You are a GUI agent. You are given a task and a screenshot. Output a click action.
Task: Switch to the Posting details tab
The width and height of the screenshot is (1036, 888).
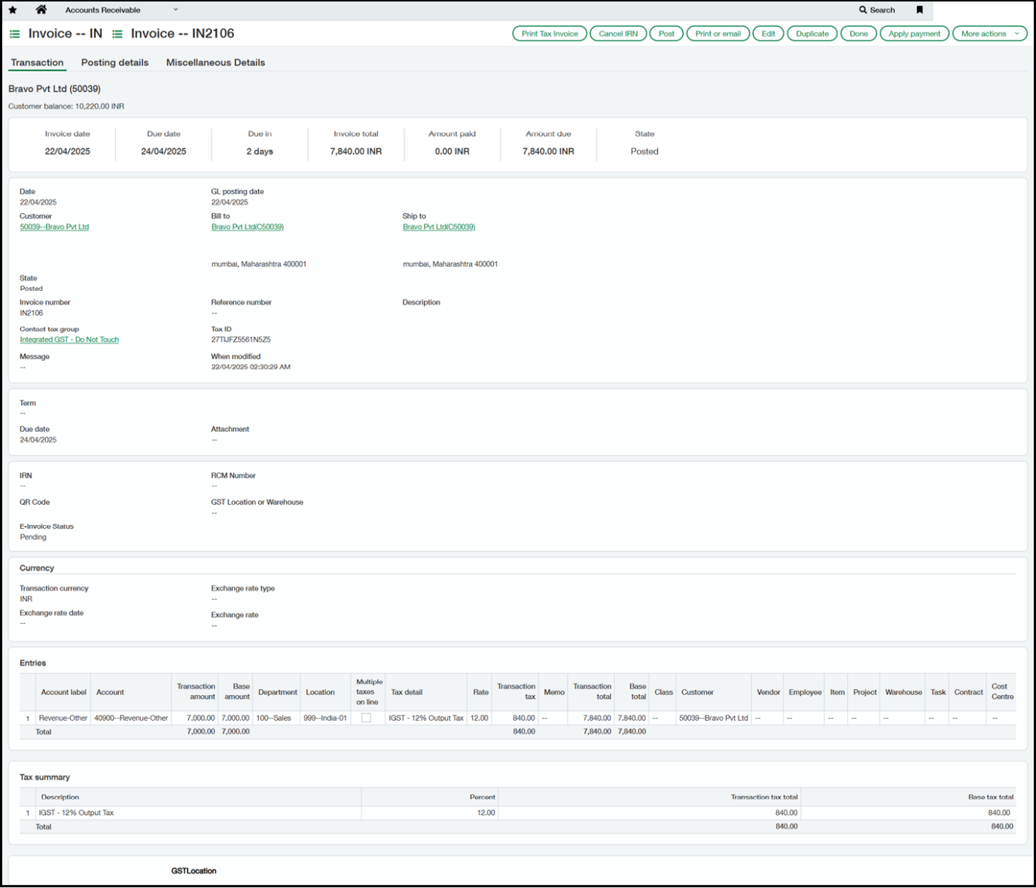pos(114,63)
